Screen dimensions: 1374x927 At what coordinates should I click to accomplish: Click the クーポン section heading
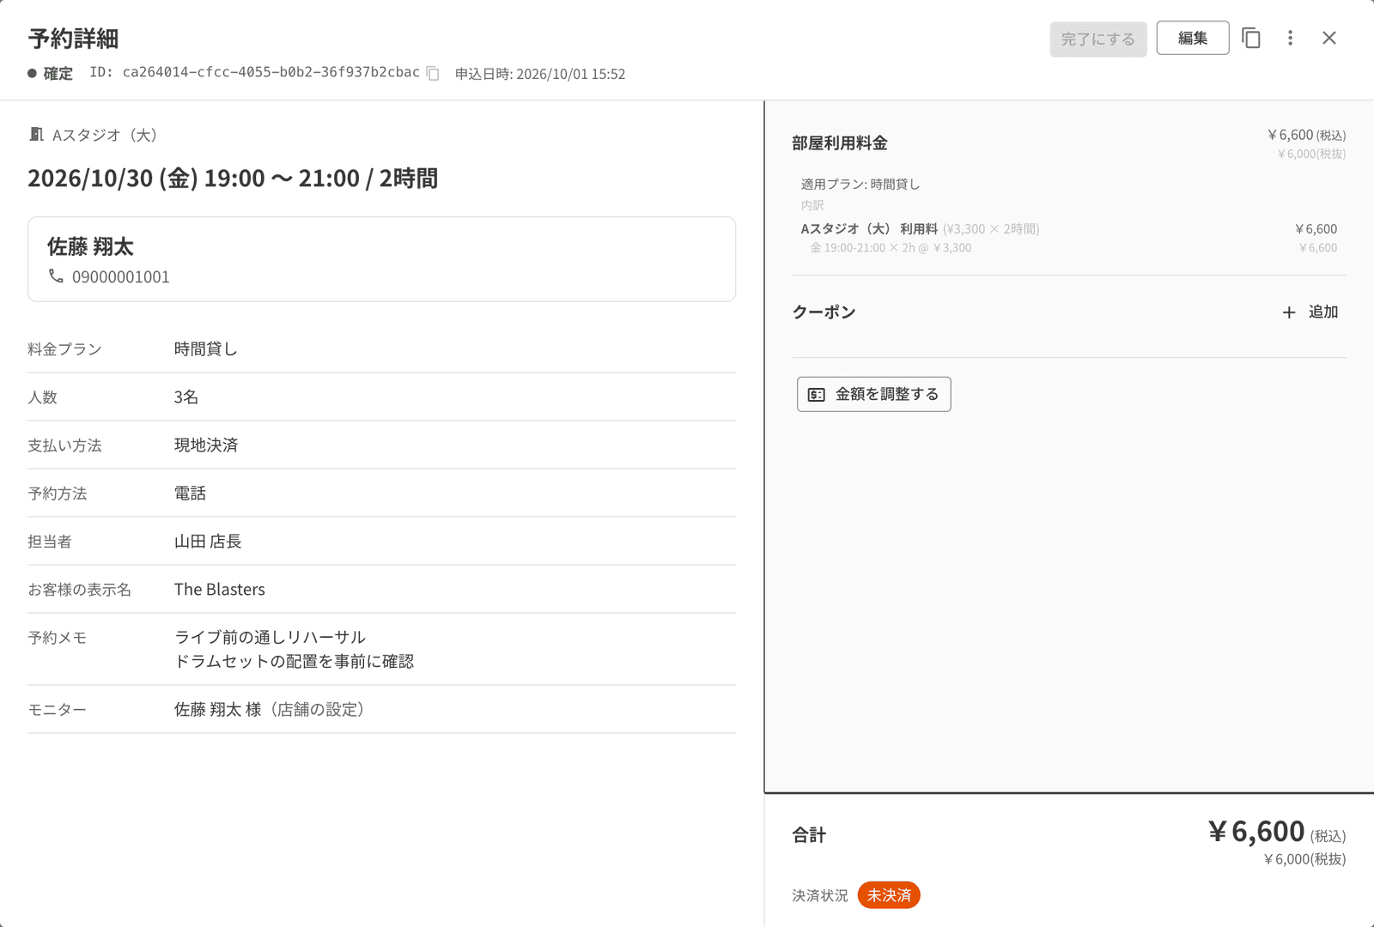(824, 312)
